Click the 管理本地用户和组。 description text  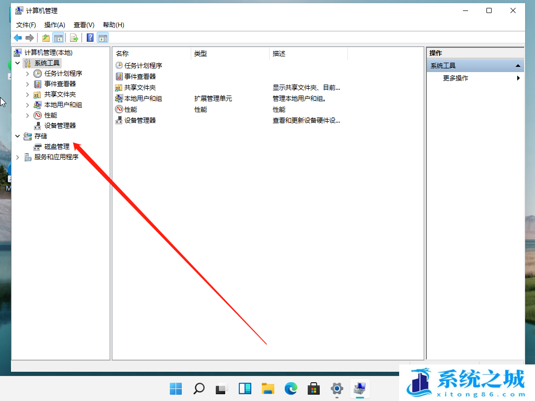point(299,99)
